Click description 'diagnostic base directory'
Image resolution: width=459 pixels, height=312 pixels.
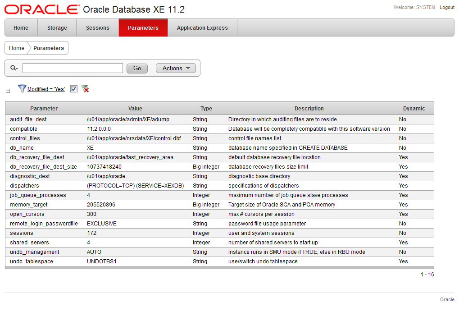pos(259,176)
